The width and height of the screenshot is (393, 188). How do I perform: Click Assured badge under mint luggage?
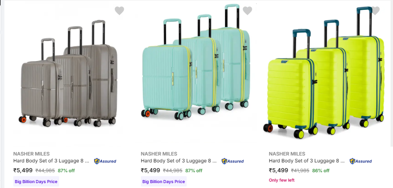[x=233, y=161]
